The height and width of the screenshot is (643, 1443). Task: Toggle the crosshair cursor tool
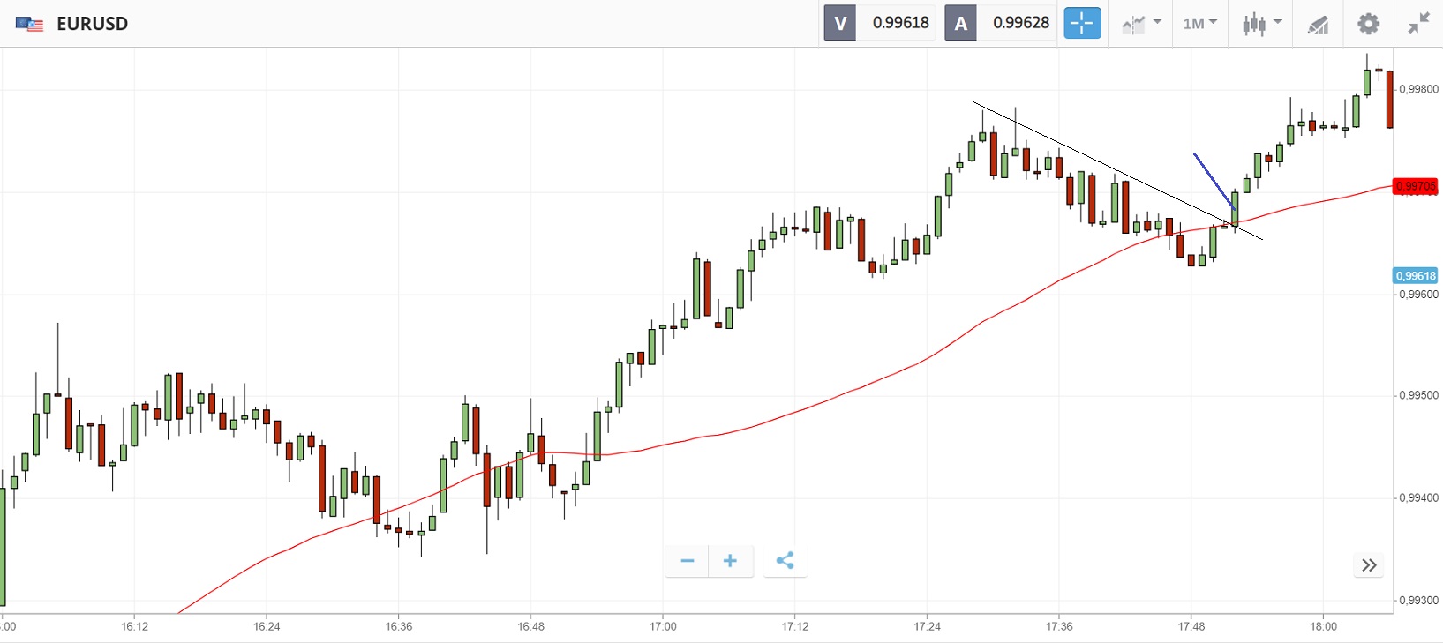point(1082,23)
